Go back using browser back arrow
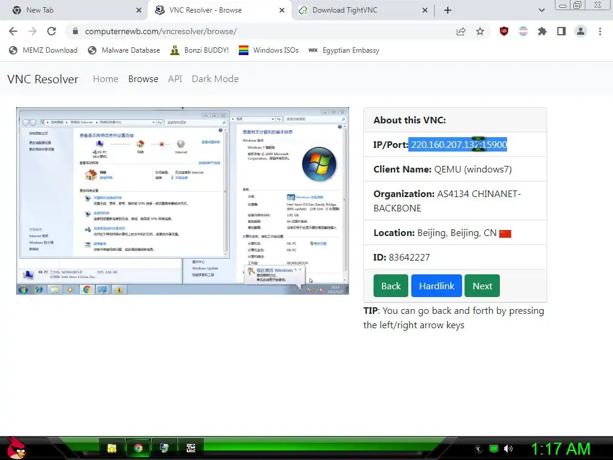Image resolution: width=613 pixels, height=460 pixels. coord(13,31)
